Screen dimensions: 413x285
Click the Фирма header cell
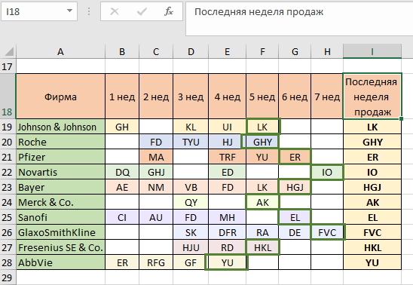(x=60, y=97)
